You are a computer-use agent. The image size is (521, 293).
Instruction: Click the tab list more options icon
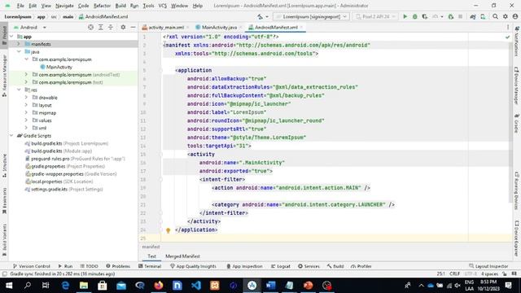tap(508, 27)
